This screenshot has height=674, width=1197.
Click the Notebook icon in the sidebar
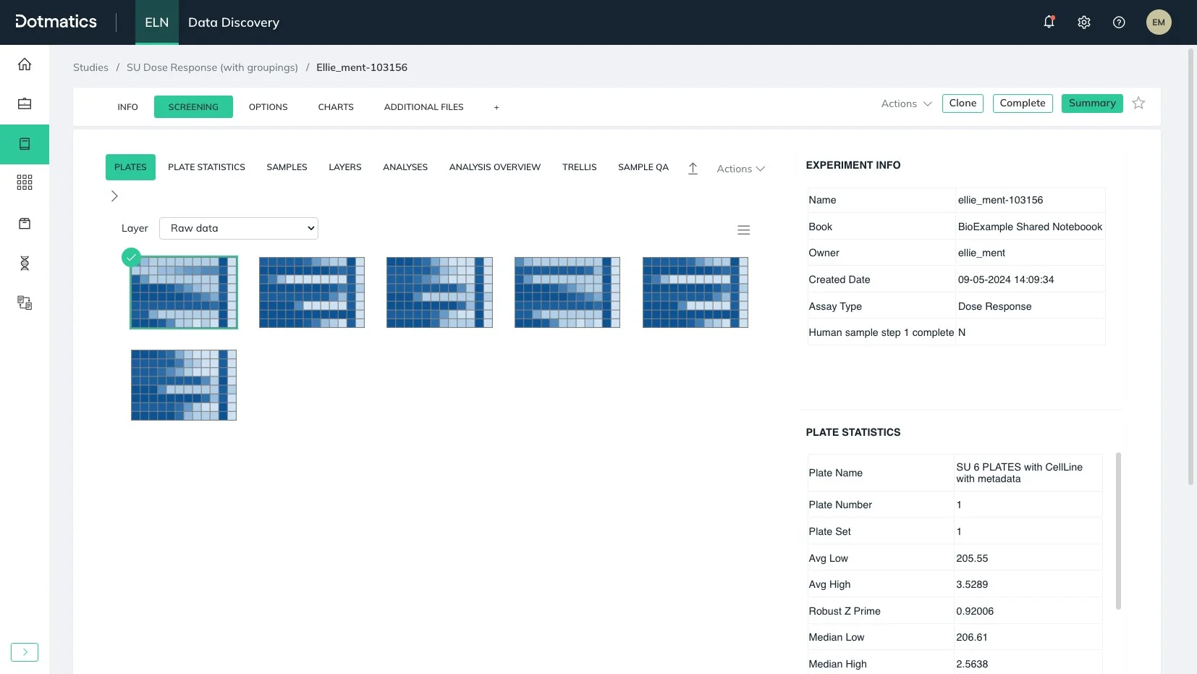[25, 143]
